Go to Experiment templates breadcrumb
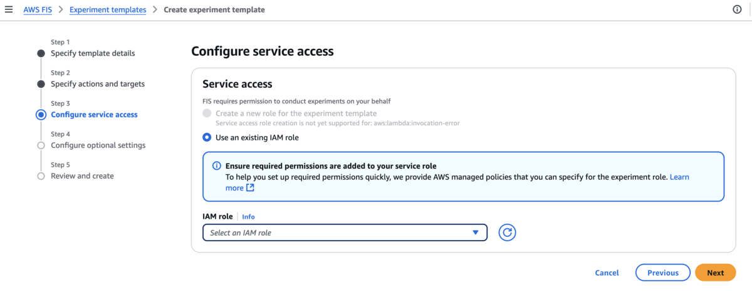This screenshot has width=752, height=299. pos(108,9)
